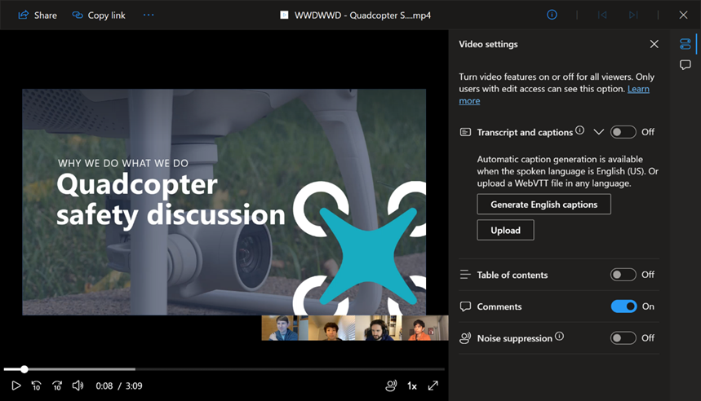The image size is (701, 401).
Task: Enter fullscreen mode
Action: tap(433, 386)
